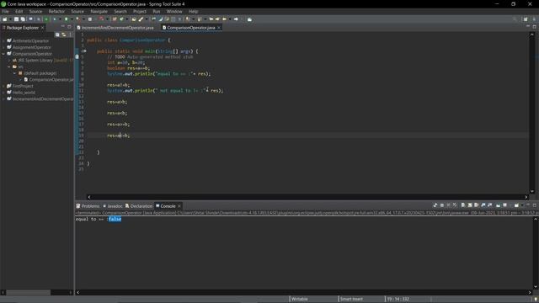The image size is (539, 303).
Task: Select the Hello_world project
Action: tap(24, 93)
